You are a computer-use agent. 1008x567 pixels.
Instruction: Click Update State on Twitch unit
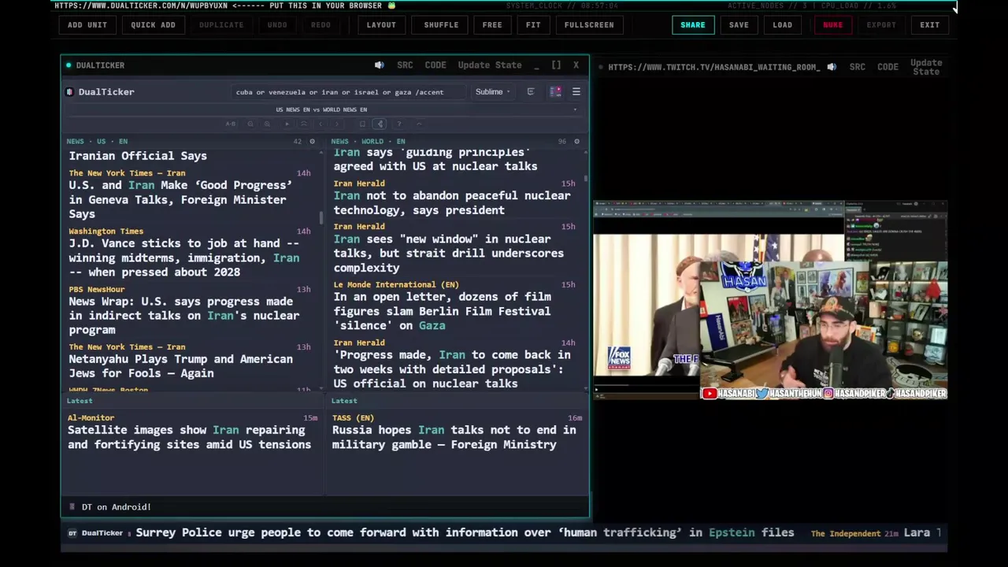[926, 67]
